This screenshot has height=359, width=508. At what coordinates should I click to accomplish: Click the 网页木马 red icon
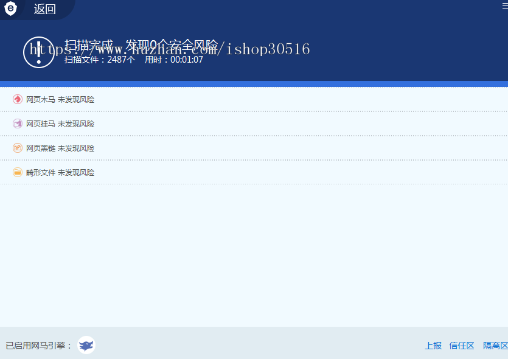coord(18,99)
